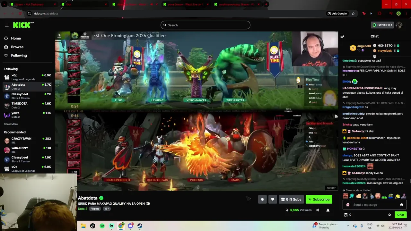411x231 pixels.
Task: Toggle the notification bell for Abatdota
Action: pyautogui.click(x=262, y=199)
